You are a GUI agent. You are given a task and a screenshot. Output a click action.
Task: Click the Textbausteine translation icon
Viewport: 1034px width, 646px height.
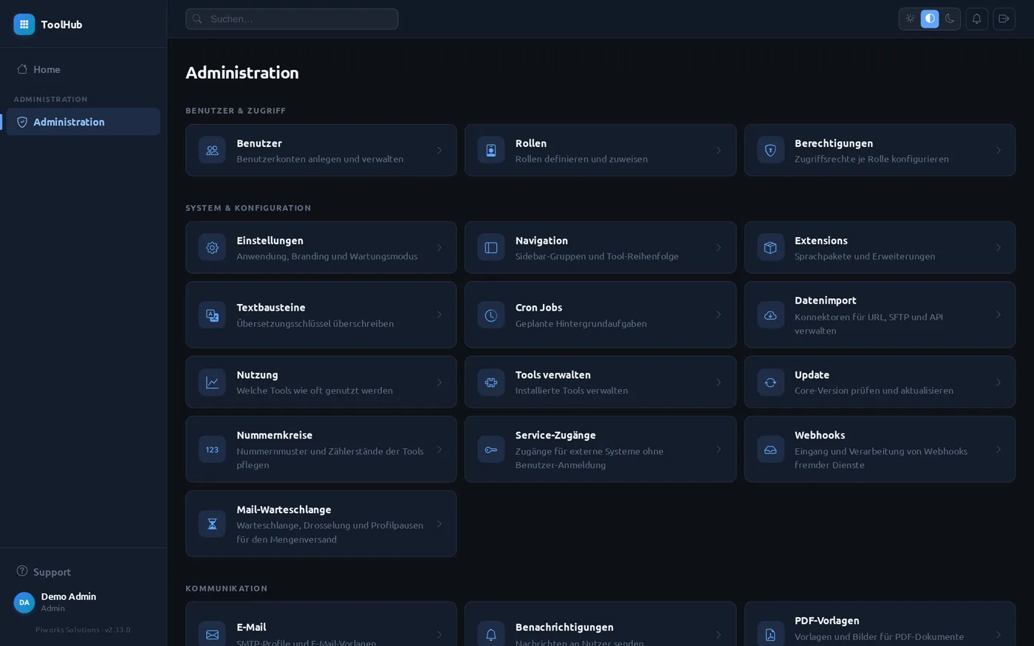[212, 315]
